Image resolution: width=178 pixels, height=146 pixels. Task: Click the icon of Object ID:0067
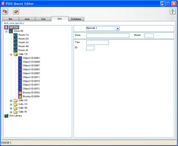click(20, 66)
